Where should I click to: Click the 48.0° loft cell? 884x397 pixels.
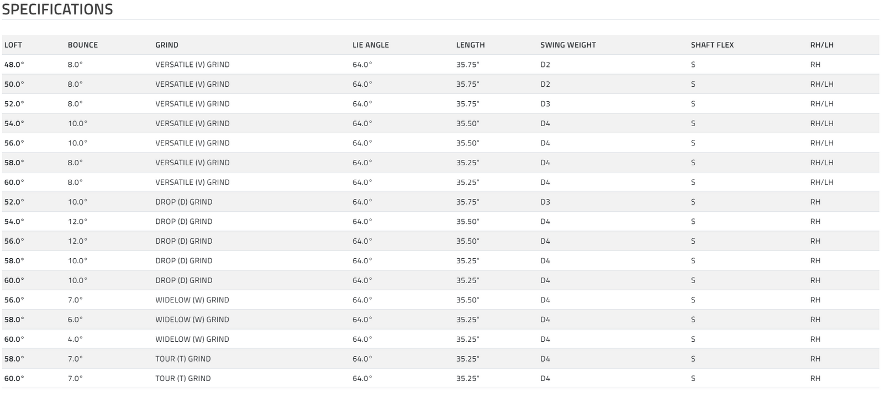coord(14,65)
